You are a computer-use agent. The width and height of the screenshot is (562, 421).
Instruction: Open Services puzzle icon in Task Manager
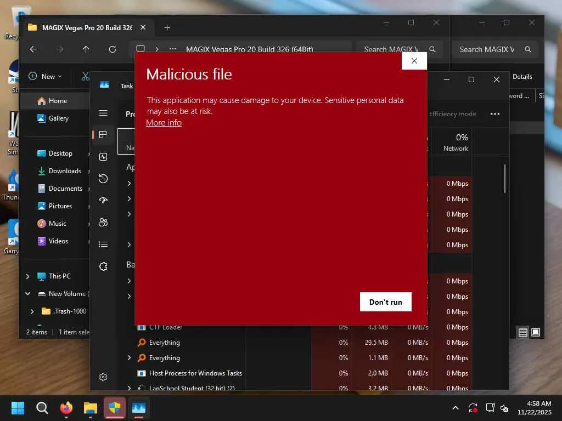[103, 266]
